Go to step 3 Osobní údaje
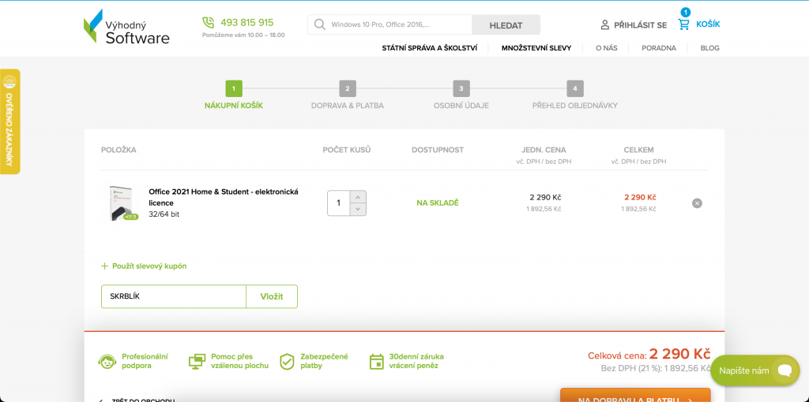The image size is (809, 402). (461, 95)
